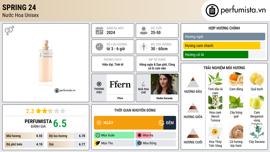The image size is (270, 152).
Task: Click the clock icon beside Độ lưu hương
Action: (99, 47)
